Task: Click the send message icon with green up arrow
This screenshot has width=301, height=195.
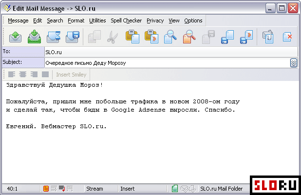Action: (16, 37)
